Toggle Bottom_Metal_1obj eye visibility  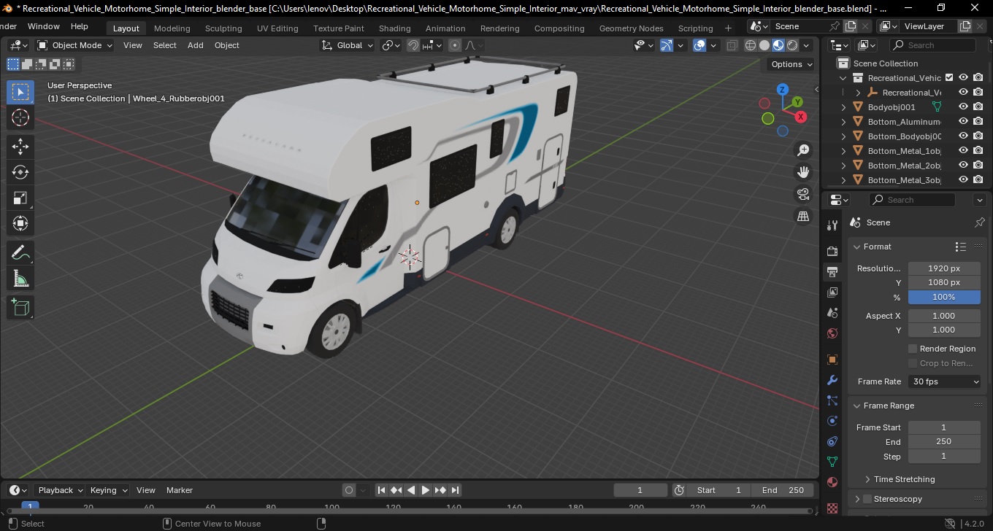(963, 150)
